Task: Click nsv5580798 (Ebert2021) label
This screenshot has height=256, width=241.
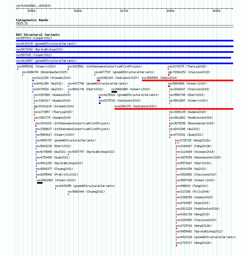Action: [187, 95]
